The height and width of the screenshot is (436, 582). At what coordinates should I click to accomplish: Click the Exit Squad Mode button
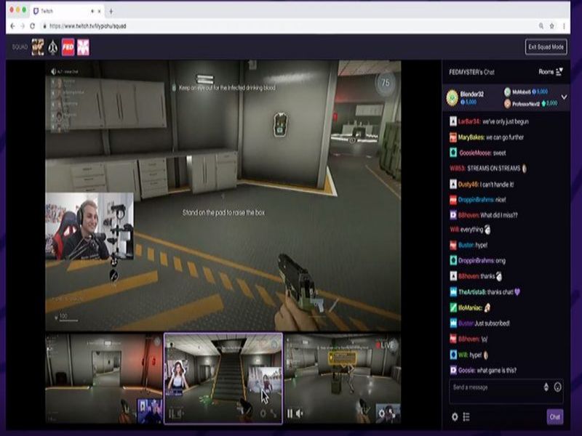545,47
